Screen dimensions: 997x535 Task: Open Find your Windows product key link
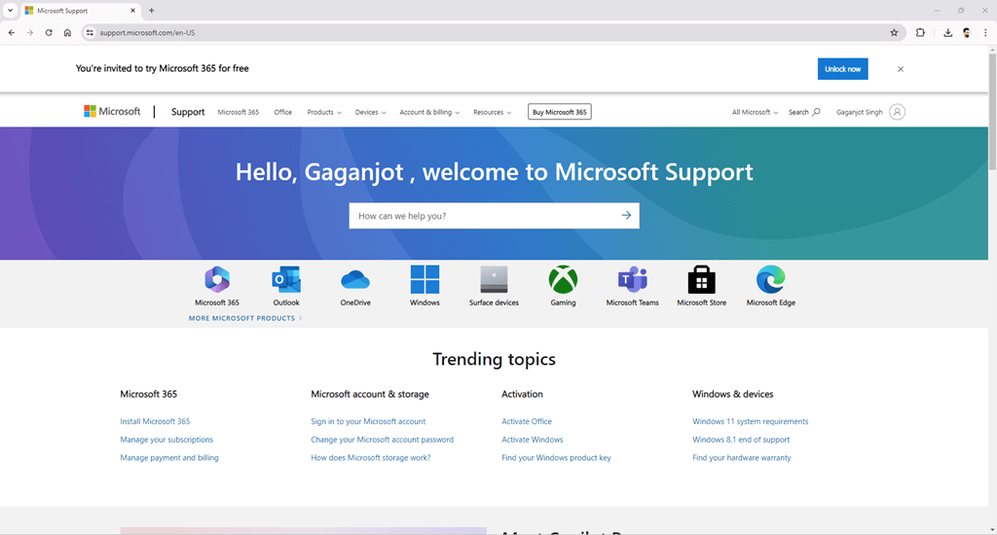tap(556, 457)
